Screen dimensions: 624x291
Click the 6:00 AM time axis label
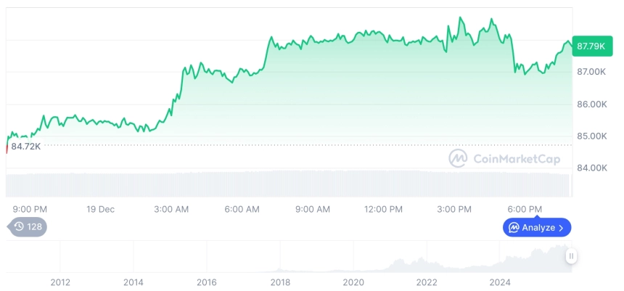pyautogui.click(x=242, y=209)
